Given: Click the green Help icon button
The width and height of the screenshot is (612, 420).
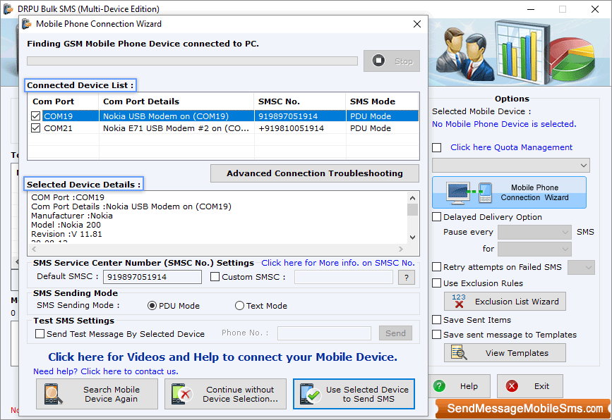Looking at the screenshot, I should (x=440, y=386).
